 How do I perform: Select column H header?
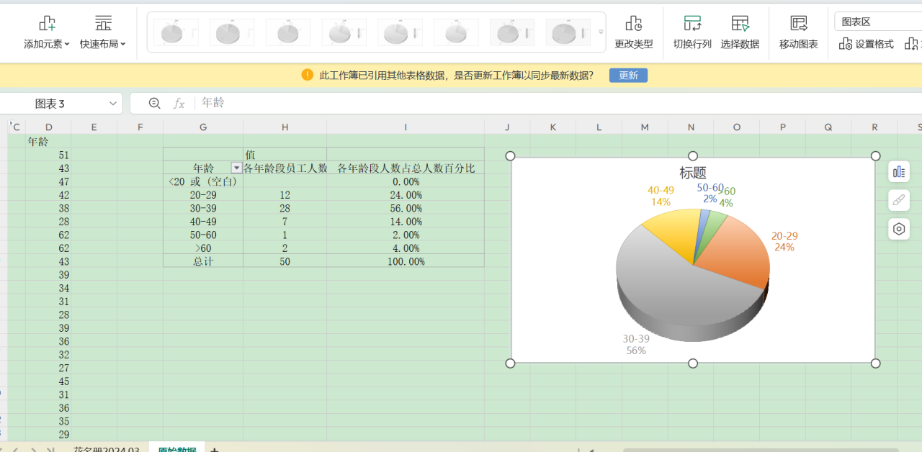[285, 127]
